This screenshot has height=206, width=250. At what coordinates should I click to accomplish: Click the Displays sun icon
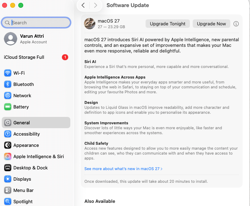point(8,179)
